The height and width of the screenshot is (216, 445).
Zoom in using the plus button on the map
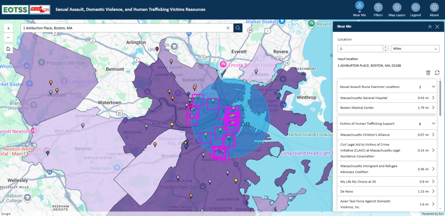(x=8, y=28)
